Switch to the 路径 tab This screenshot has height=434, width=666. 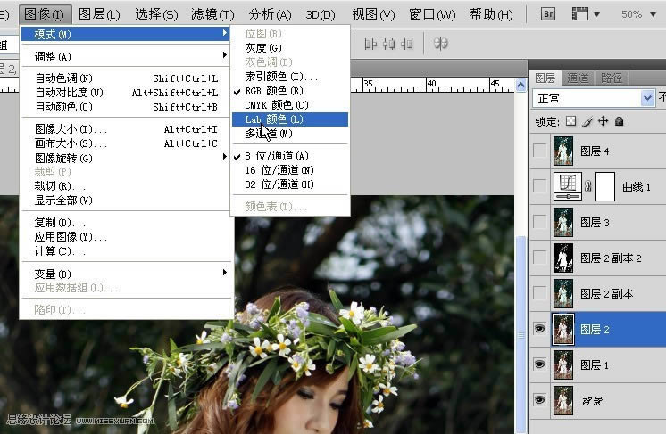point(612,78)
